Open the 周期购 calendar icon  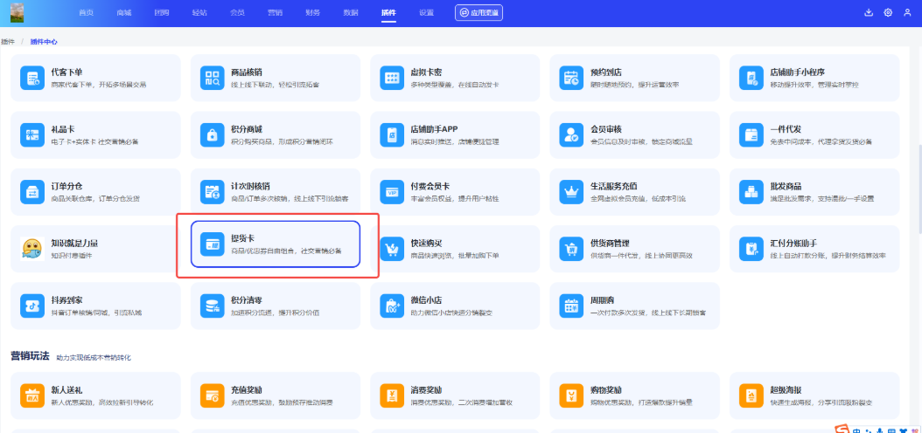573,306
